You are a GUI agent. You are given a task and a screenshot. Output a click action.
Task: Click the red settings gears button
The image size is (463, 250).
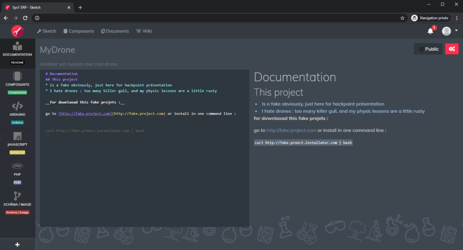point(452,49)
